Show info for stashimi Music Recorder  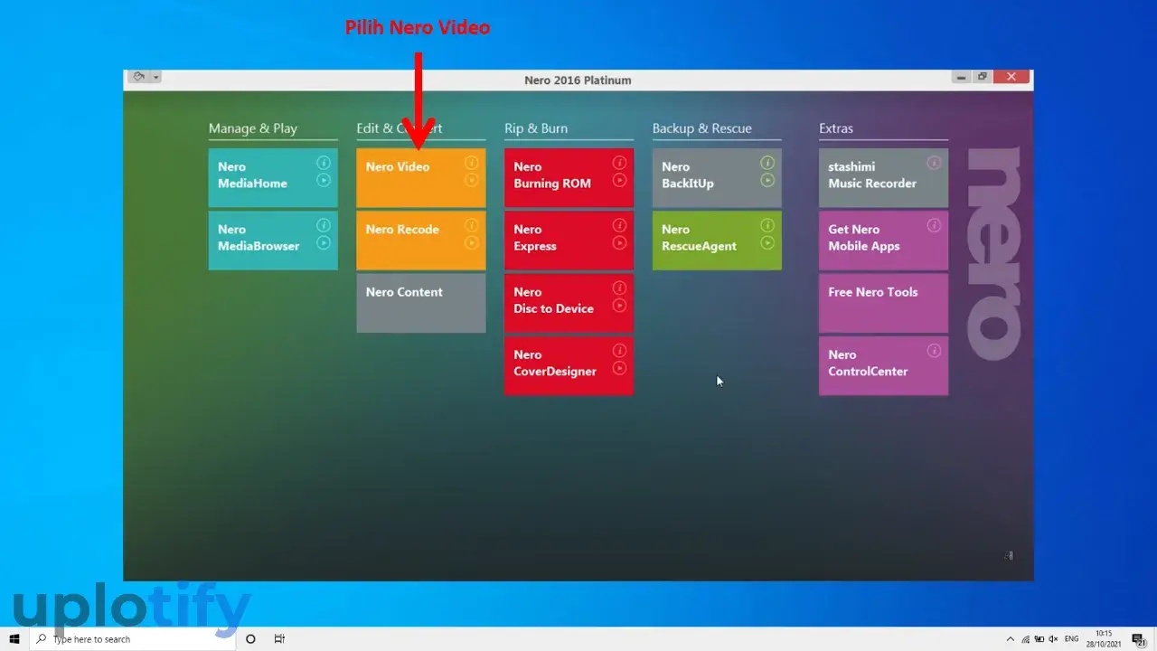(934, 163)
